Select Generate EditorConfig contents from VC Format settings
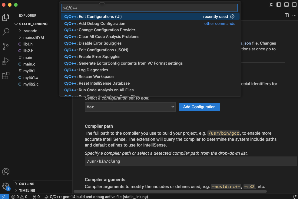The image size is (298, 199). [150, 63]
